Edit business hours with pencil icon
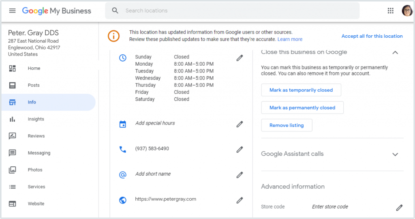This screenshot has height=219, width=415. [240, 58]
